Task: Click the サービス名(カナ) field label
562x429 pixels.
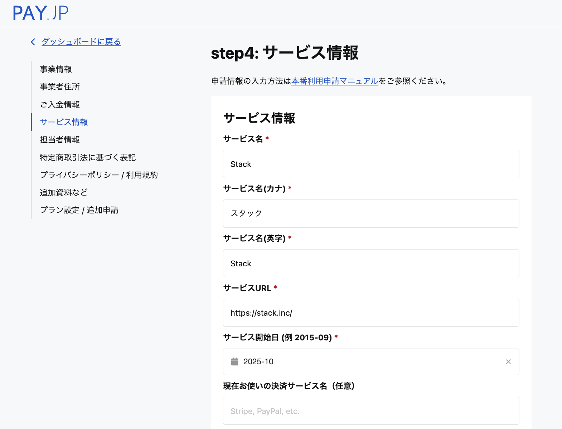Action: click(x=255, y=188)
